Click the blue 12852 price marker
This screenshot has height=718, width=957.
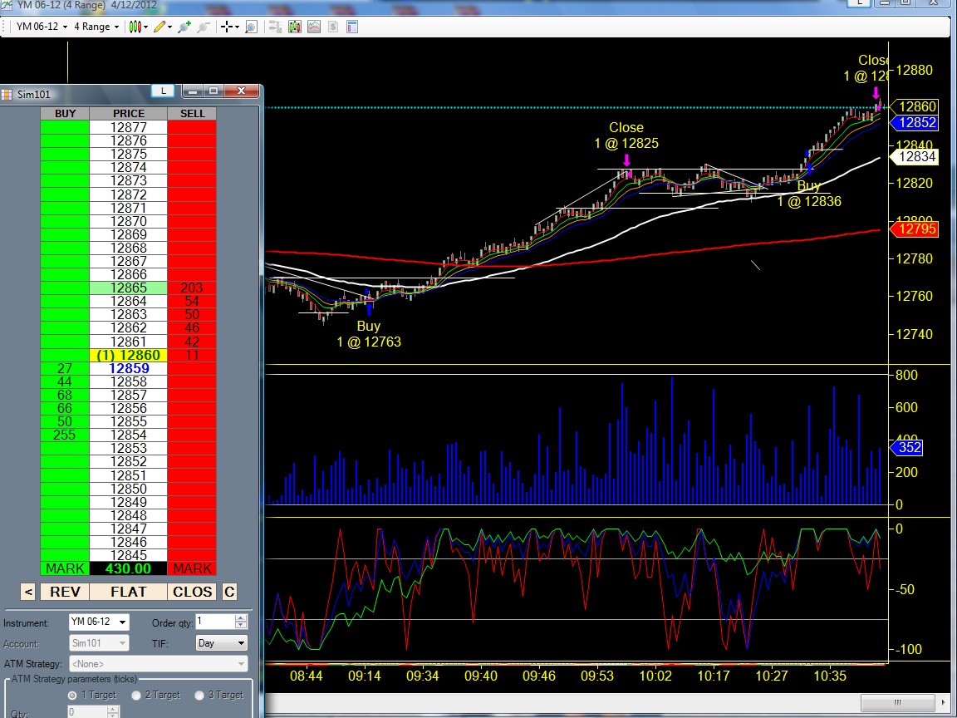click(x=915, y=123)
